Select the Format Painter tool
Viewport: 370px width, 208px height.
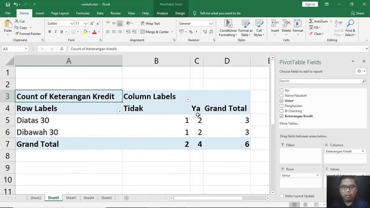tap(28, 34)
